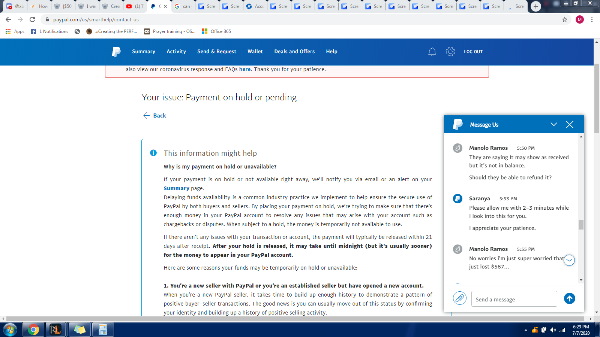This screenshot has width=600, height=337.
Task: Send the chat message with the arrow button
Action: [x=570, y=298]
